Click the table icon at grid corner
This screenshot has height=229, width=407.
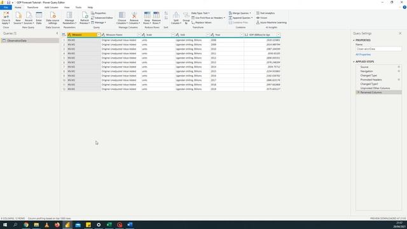coord(64,35)
